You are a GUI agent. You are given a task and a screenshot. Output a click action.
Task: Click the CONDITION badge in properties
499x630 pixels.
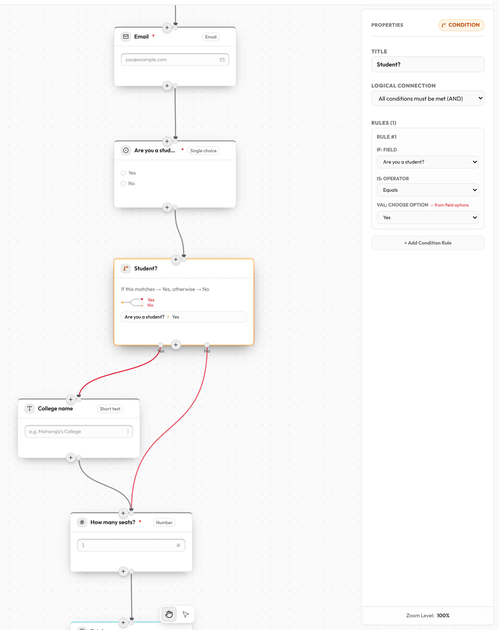tap(461, 25)
